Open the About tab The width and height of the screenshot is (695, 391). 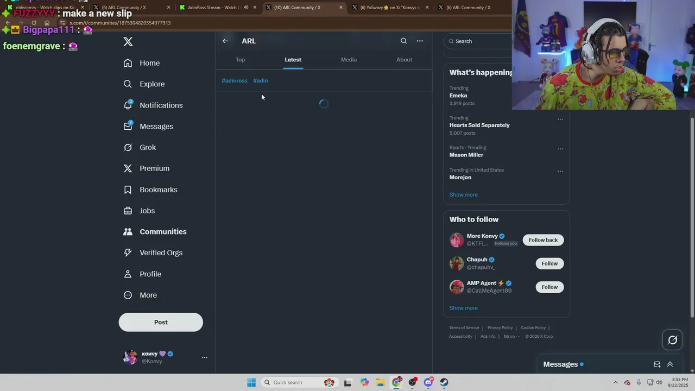point(404,60)
